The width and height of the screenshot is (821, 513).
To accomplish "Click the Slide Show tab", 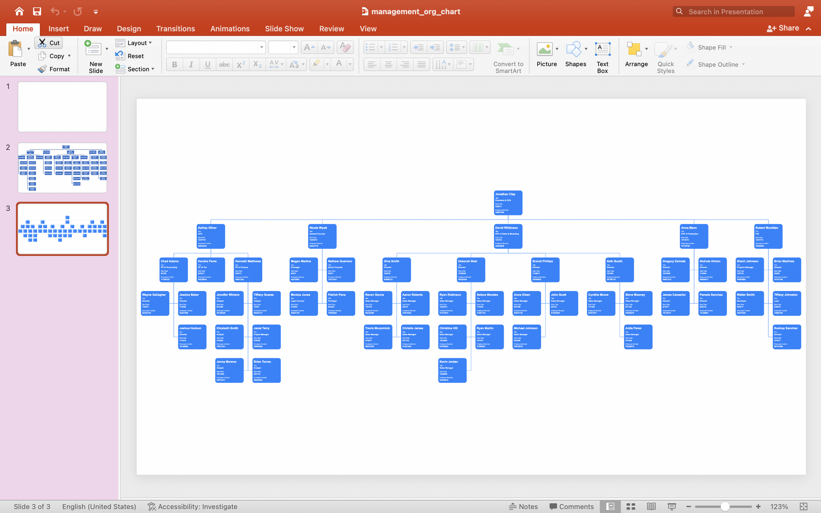I will pos(284,28).
